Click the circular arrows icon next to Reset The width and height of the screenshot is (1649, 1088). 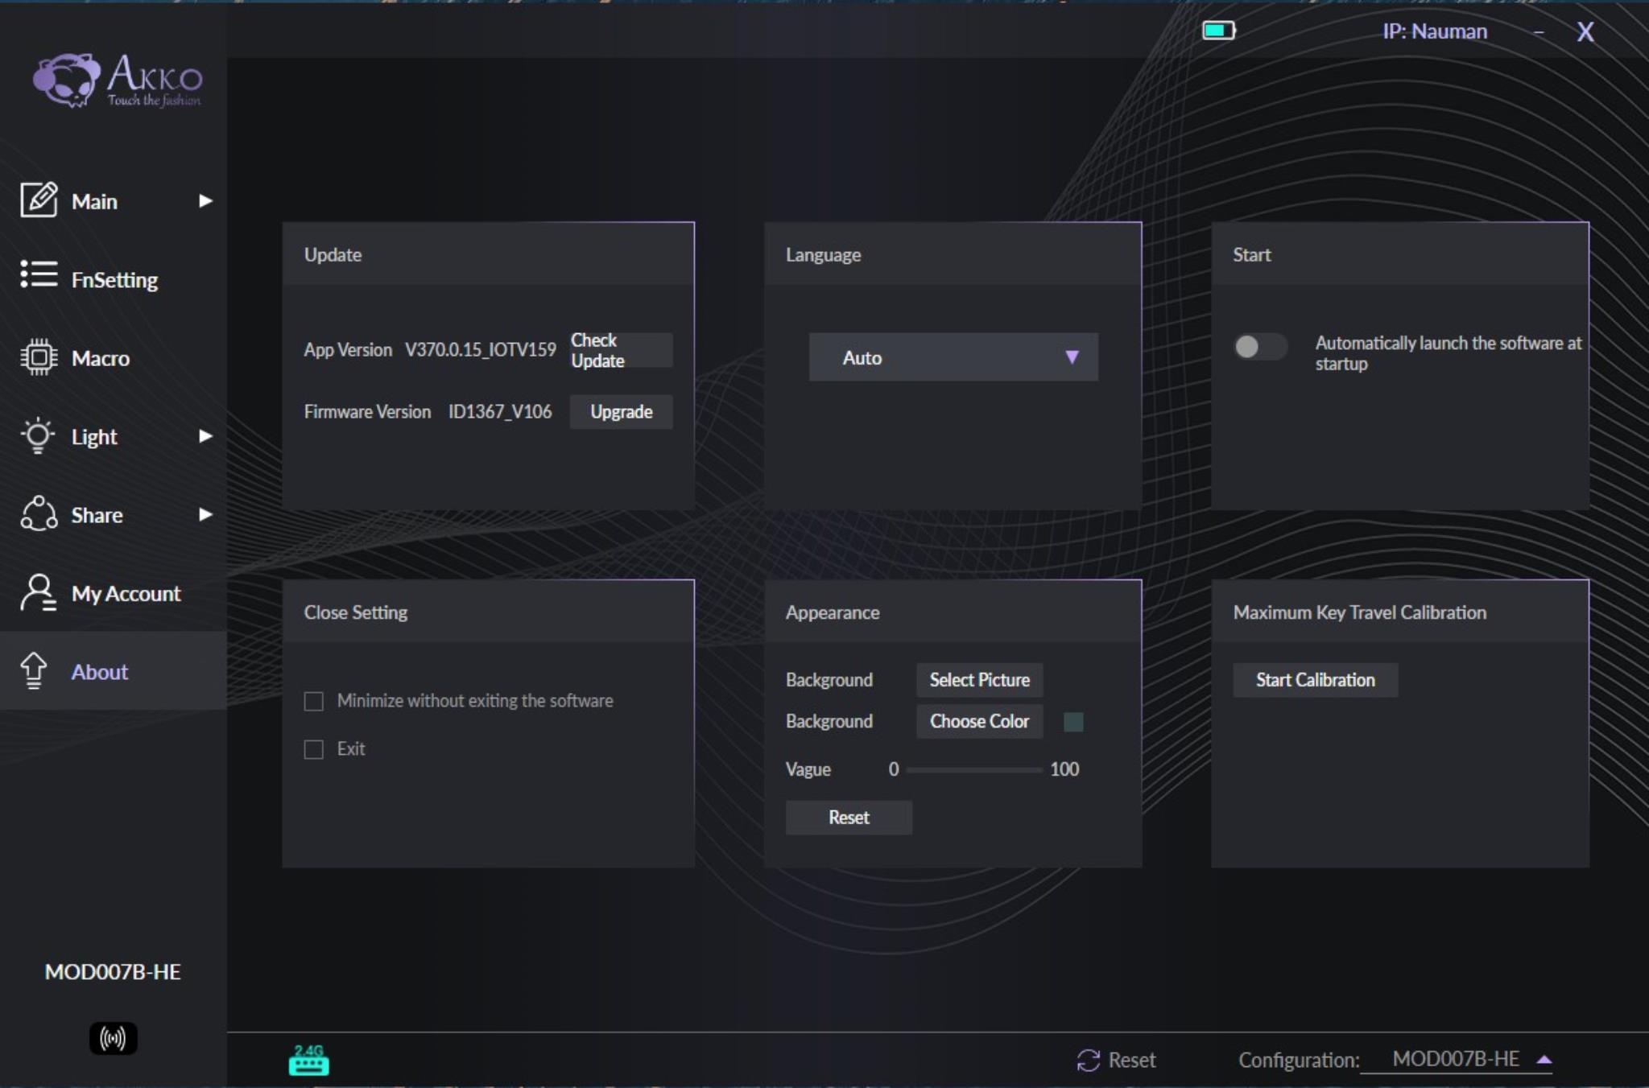click(1088, 1060)
